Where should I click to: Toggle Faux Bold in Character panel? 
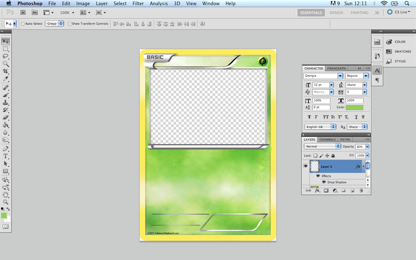pyautogui.click(x=309, y=117)
